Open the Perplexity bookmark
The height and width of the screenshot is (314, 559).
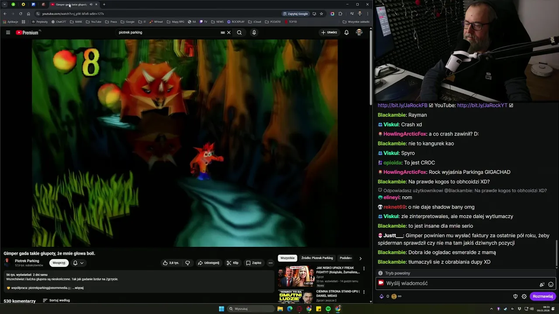(40, 21)
